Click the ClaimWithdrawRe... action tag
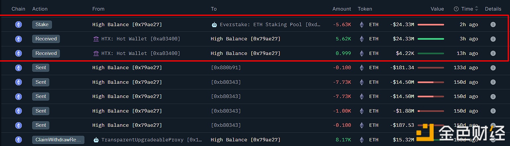The width and height of the screenshot is (510, 146). pyautogui.click(x=58, y=140)
